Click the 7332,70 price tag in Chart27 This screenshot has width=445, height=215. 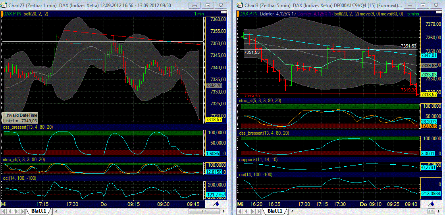[214, 85]
